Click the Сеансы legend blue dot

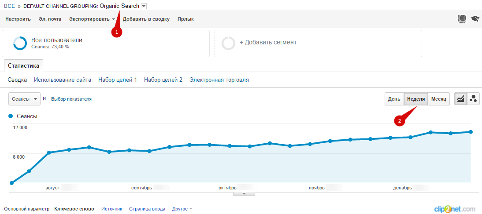pyautogui.click(x=11, y=116)
